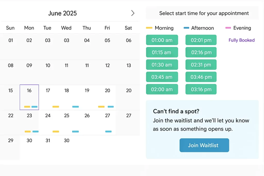Screen dimensions: 264x176
Task: Pick the 03:45 am time slot
Action: pyautogui.click(x=162, y=77)
